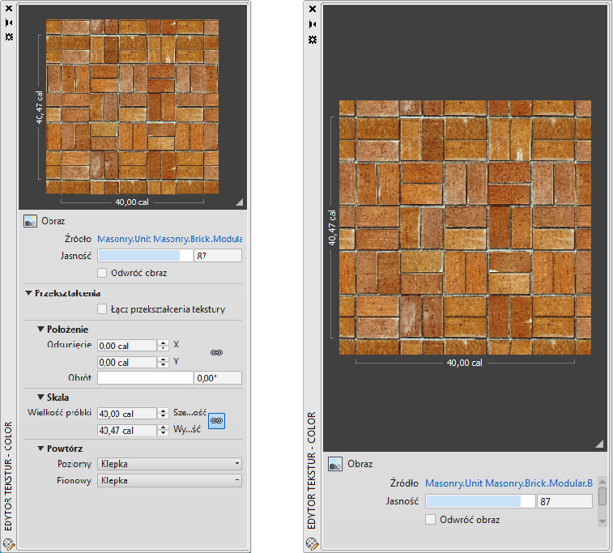Click the Źródło Masonry link in right panel

509,483
